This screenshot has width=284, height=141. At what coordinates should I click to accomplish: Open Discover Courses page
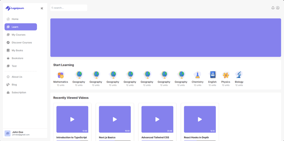21,43
